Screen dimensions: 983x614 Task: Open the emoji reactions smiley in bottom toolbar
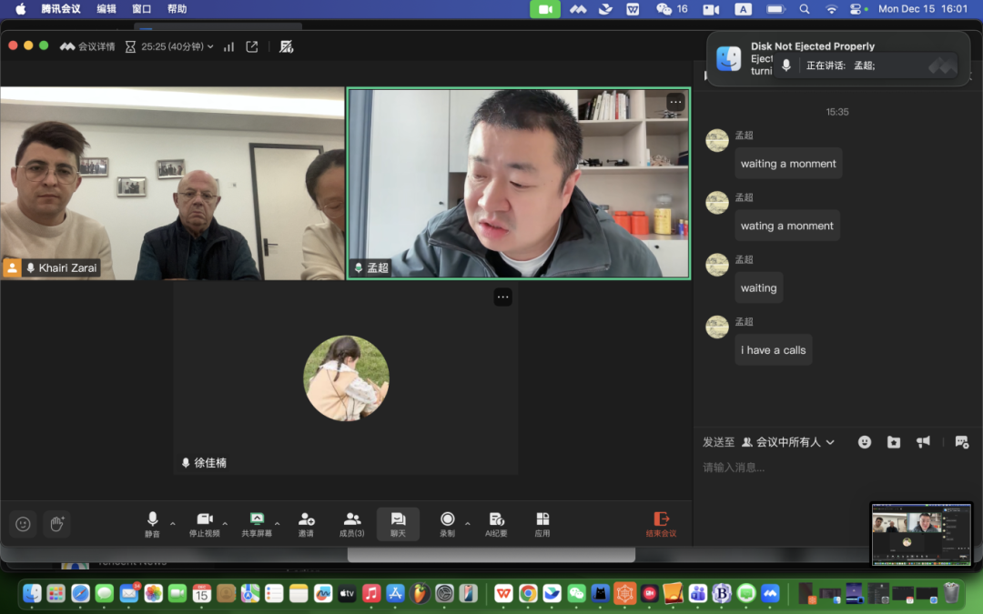24,524
